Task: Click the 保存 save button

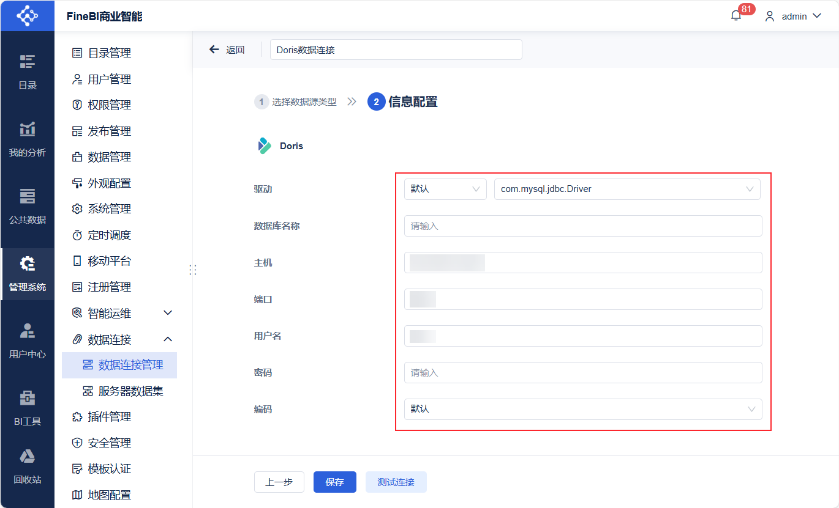Action: pos(334,482)
